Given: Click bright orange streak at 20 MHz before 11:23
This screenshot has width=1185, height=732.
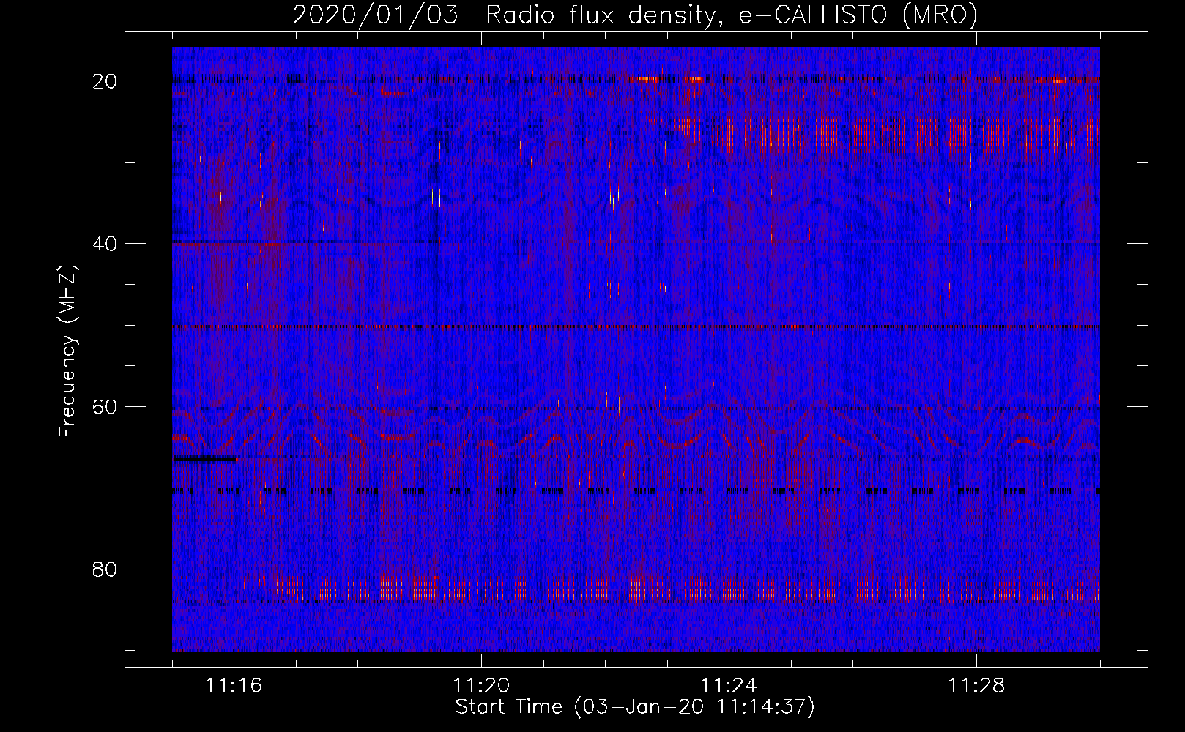Looking at the screenshot, I should pos(647,79).
